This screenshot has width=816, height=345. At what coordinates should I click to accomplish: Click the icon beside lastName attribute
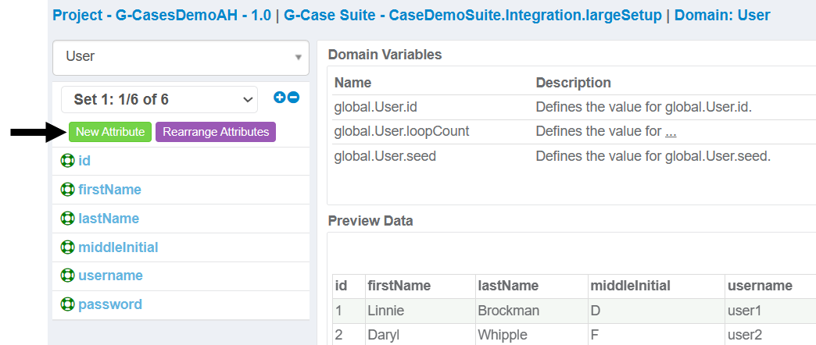point(67,219)
